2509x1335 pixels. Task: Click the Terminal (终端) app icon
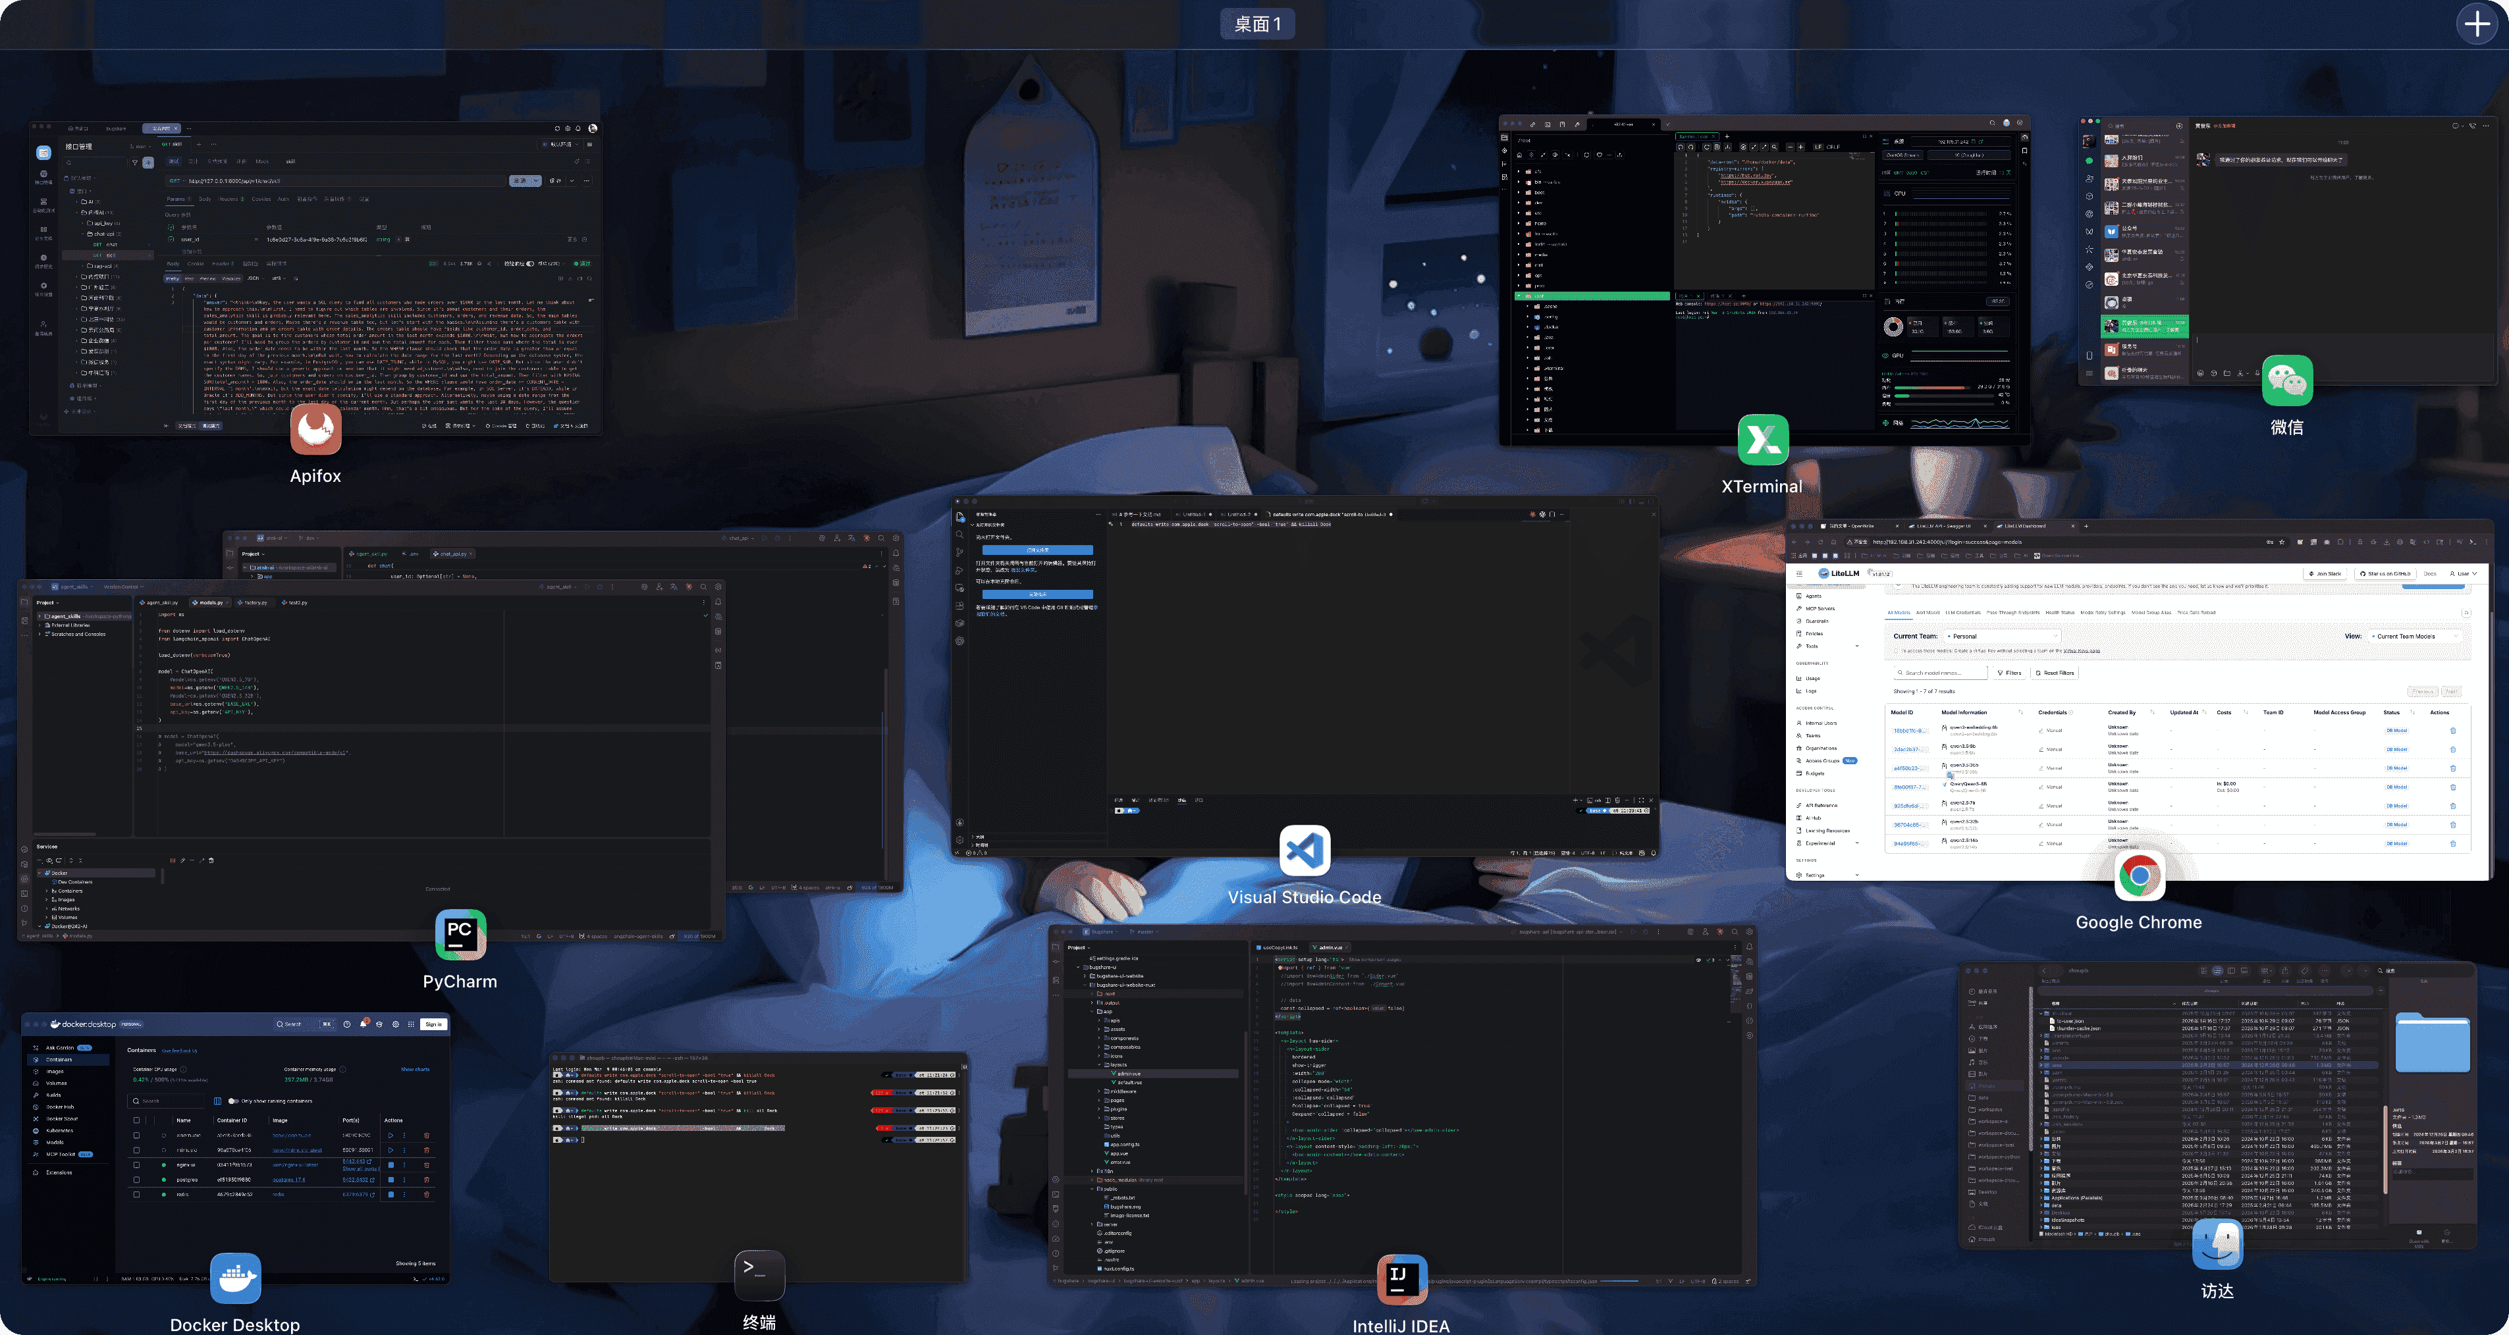coord(759,1274)
